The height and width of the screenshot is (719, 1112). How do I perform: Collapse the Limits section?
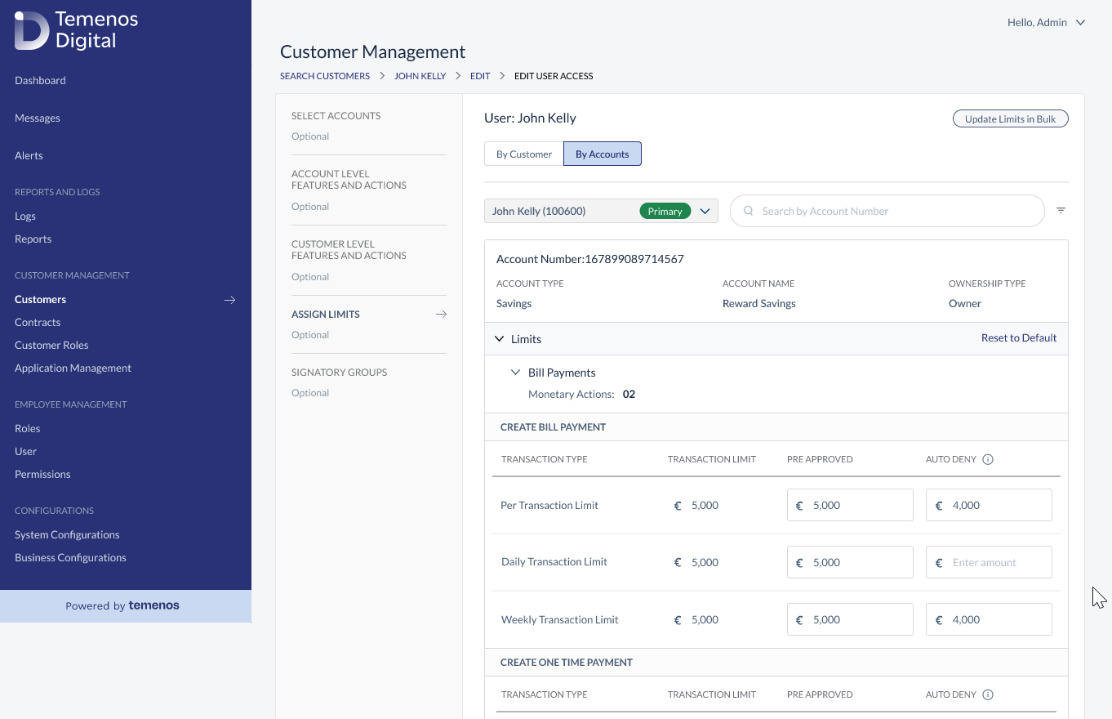click(x=500, y=339)
